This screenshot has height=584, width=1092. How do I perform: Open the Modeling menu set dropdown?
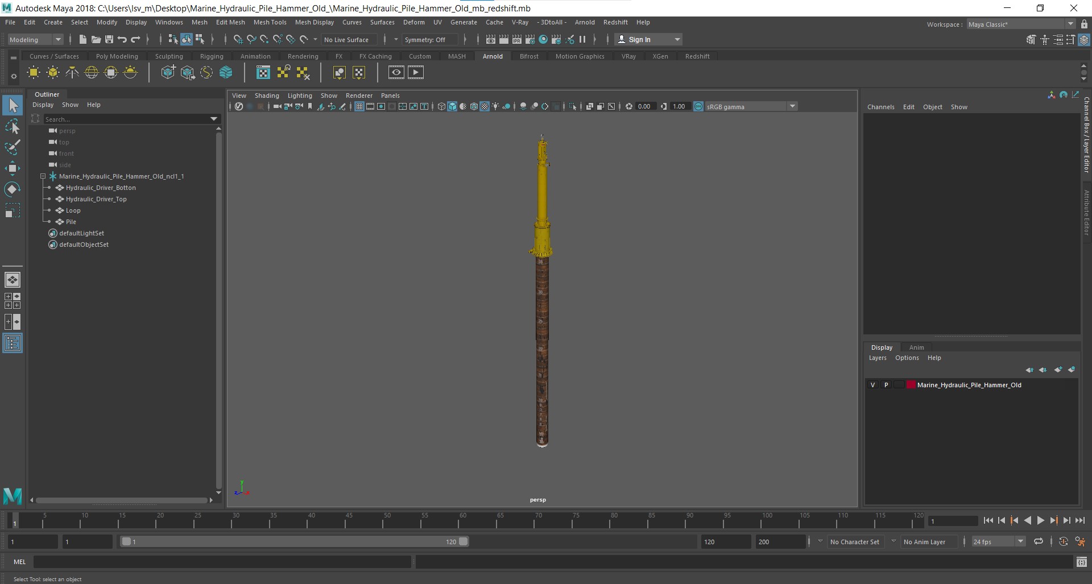[35, 39]
